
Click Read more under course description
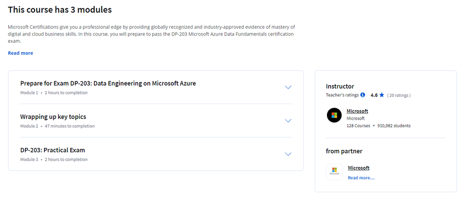click(x=21, y=53)
